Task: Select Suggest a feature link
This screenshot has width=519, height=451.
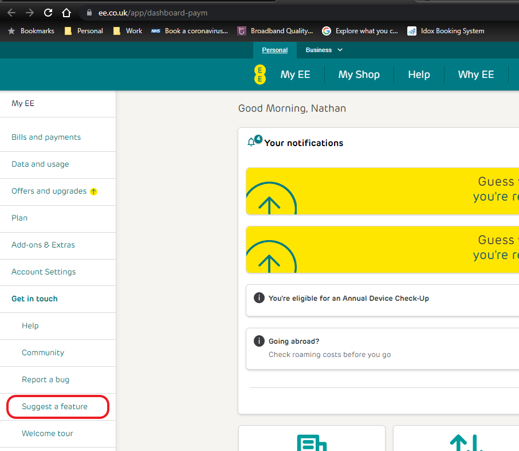Action: (54, 406)
